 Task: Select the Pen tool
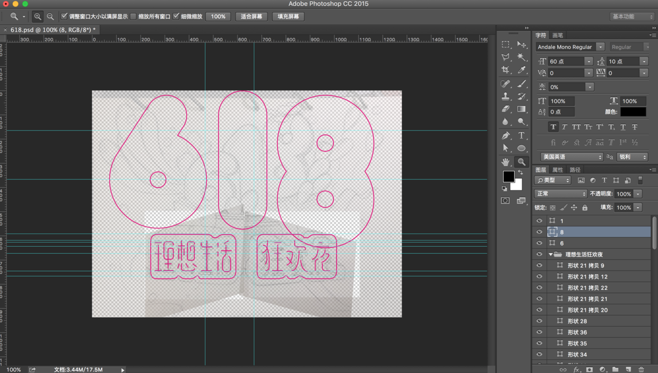(x=506, y=136)
